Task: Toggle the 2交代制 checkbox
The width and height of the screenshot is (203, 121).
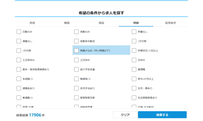Action: [x=134, y=41]
